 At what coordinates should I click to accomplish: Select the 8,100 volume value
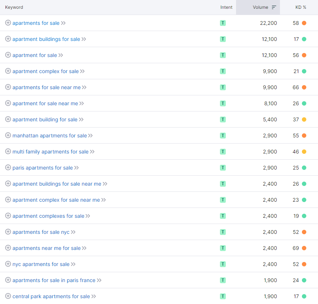tap(270, 103)
